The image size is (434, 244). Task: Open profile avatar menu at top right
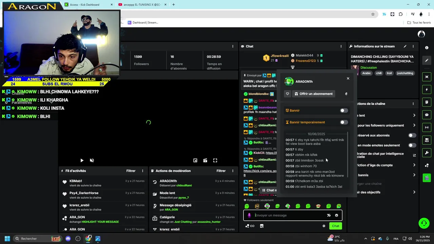421,34
